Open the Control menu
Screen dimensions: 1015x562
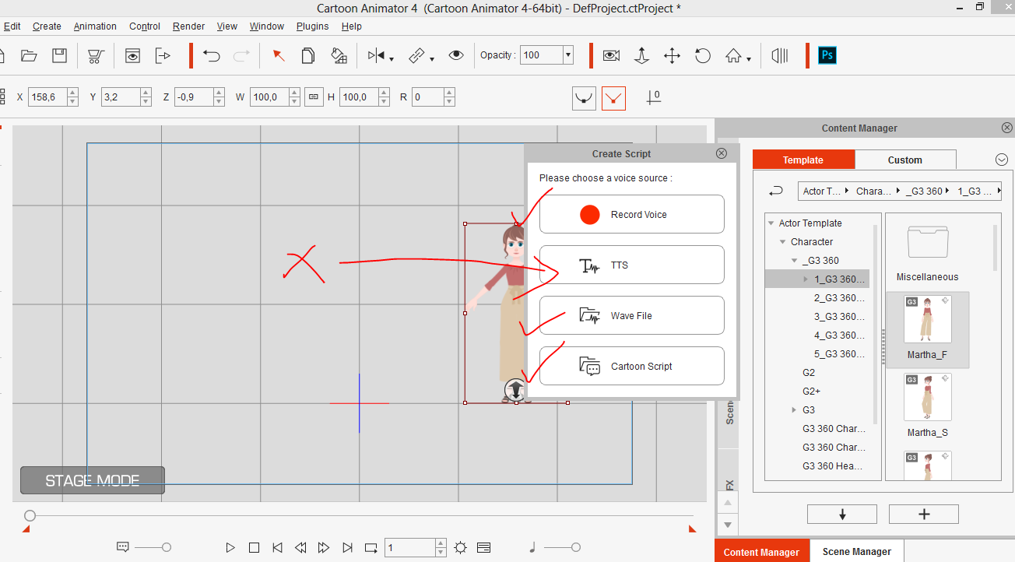[x=145, y=26]
